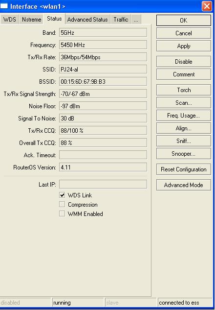
Task: Click the 'slave' status bar entry
Action: coord(130,303)
